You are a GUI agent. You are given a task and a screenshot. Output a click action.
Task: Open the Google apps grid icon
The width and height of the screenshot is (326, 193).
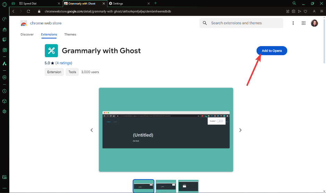click(x=303, y=23)
